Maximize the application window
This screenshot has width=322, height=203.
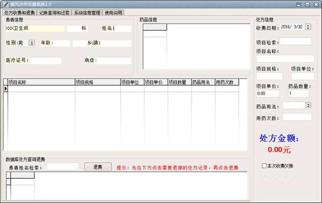click(308, 4)
